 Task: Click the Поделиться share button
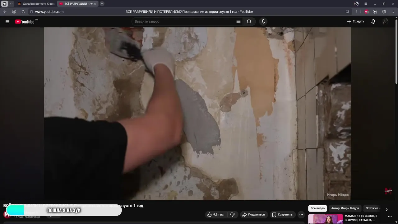pos(254,214)
